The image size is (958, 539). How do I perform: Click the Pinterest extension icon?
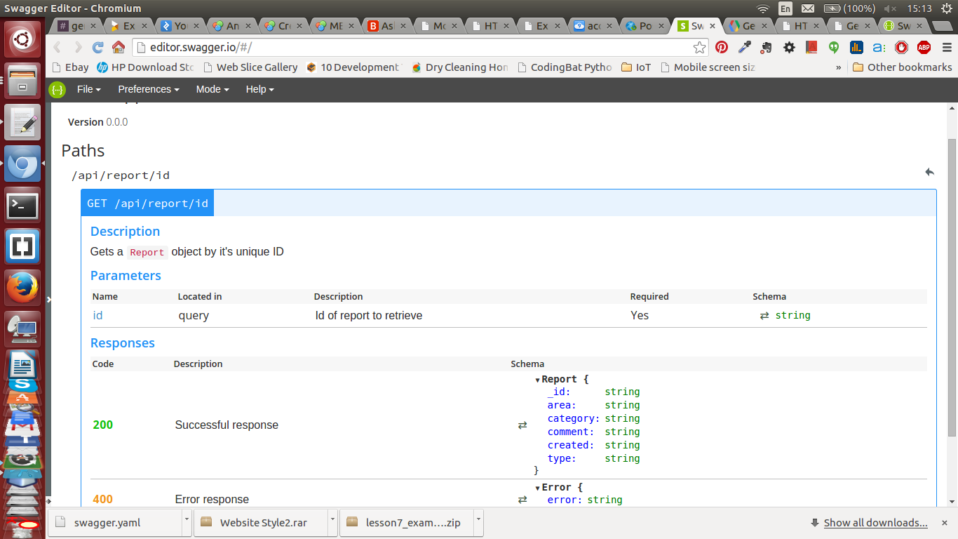click(722, 47)
